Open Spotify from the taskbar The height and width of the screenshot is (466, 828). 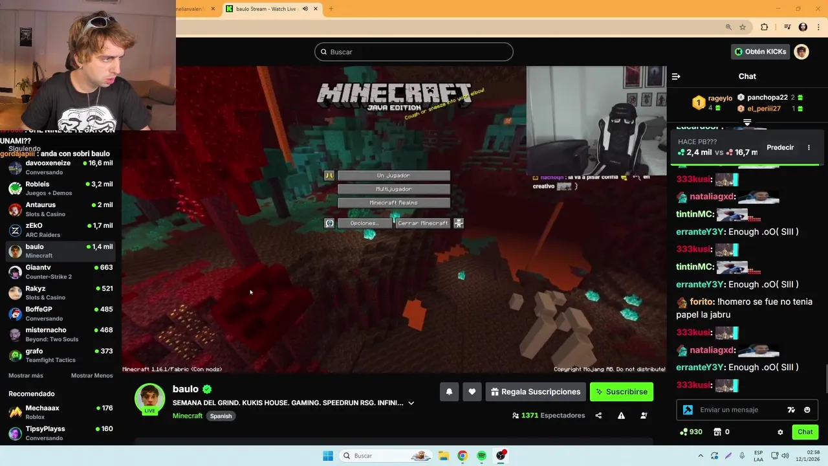point(481,456)
